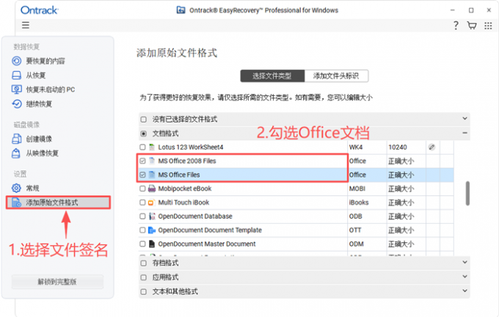This screenshot has height=317, width=499.
Task: Click the 10240 size cell
Action: 406,147
